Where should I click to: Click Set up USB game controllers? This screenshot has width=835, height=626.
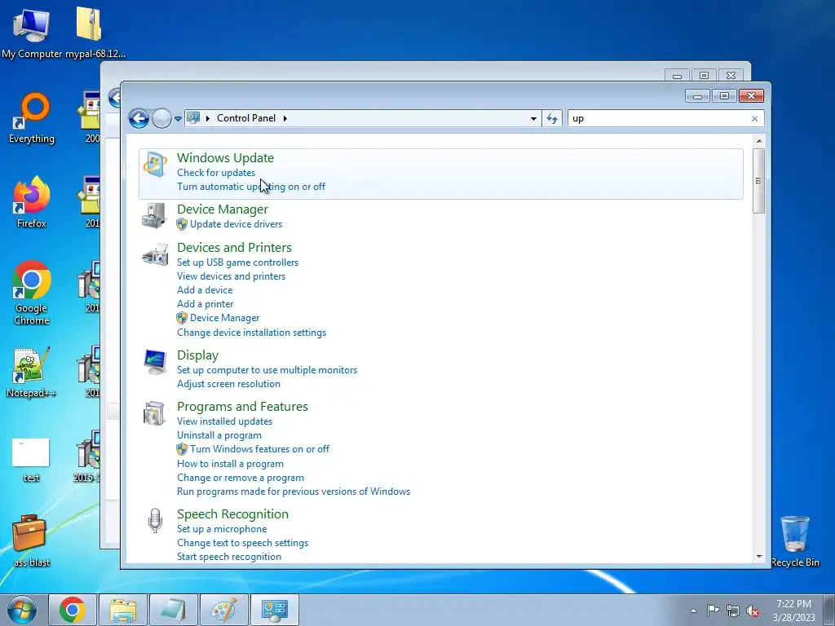click(237, 262)
